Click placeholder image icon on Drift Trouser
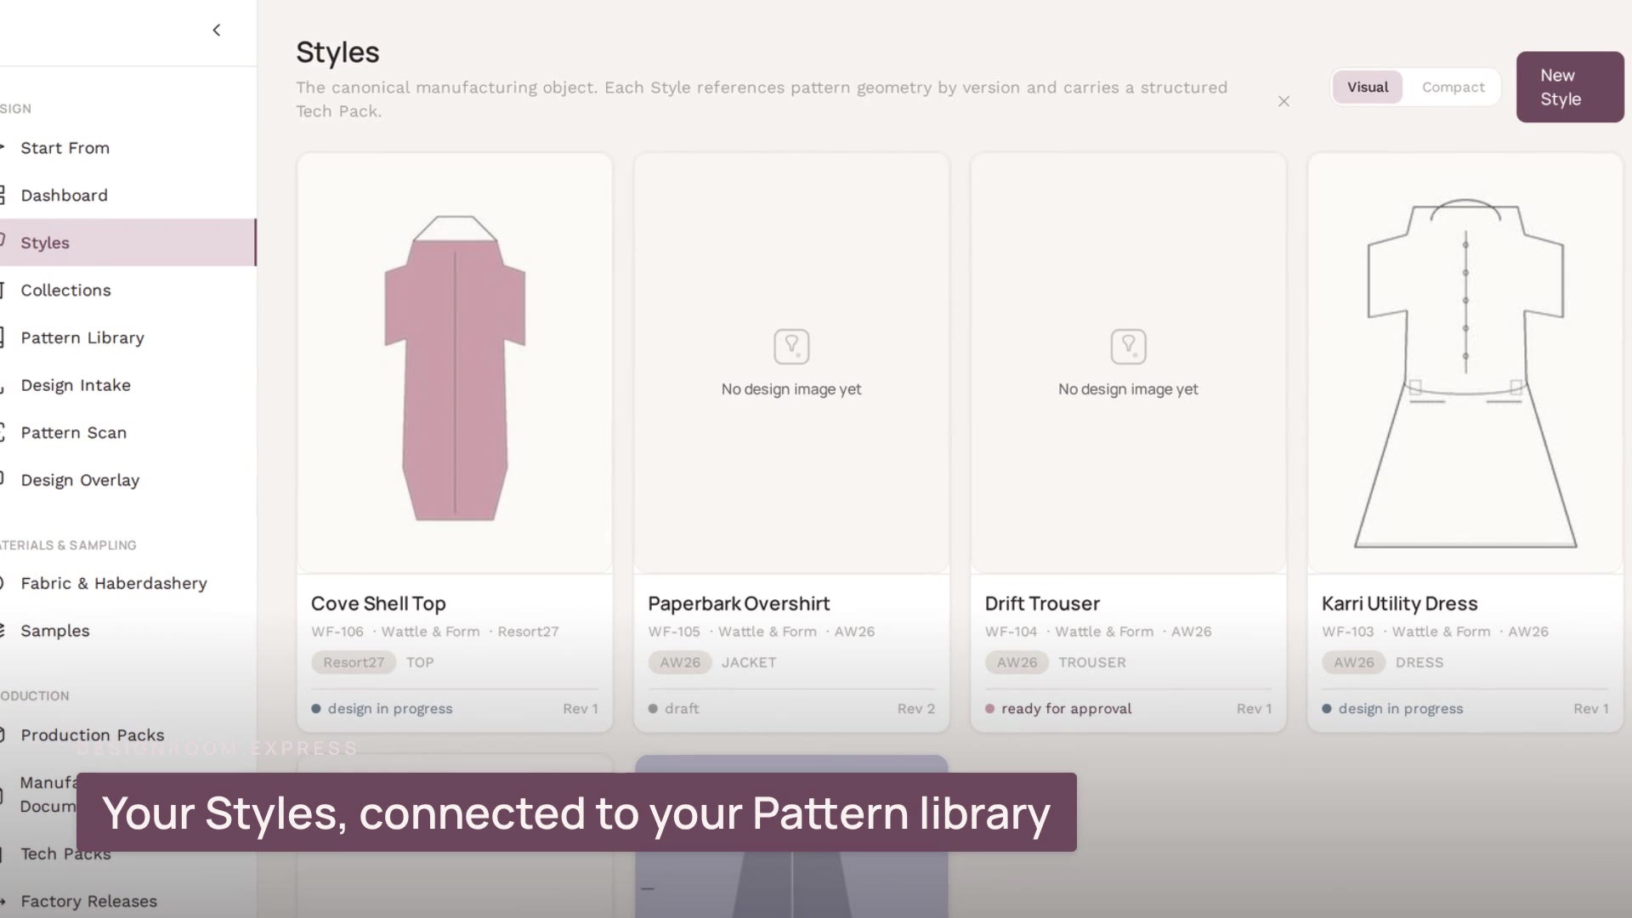 (1128, 347)
